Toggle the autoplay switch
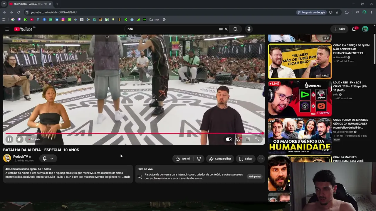376x211 pixels. pyautogui.click(x=229, y=139)
